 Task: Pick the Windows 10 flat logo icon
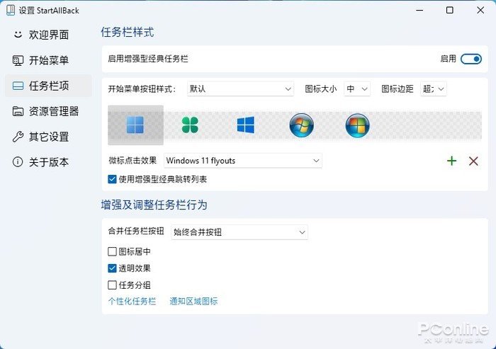click(x=246, y=125)
